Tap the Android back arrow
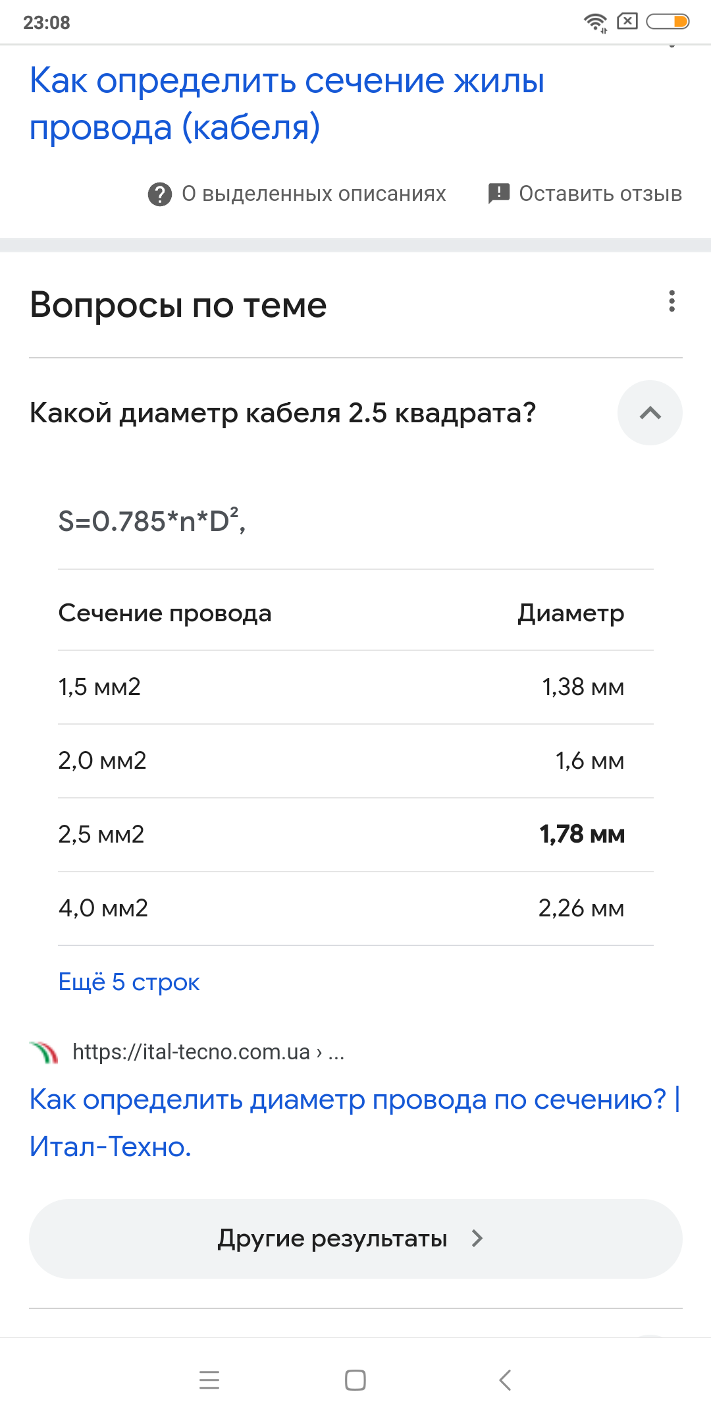711x1423 pixels. (x=505, y=1380)
